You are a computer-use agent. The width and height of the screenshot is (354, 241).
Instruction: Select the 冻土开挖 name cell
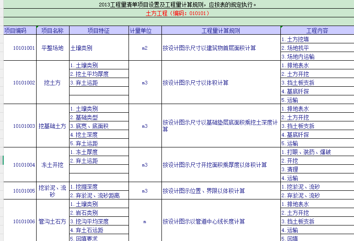(x=53, y=165)
